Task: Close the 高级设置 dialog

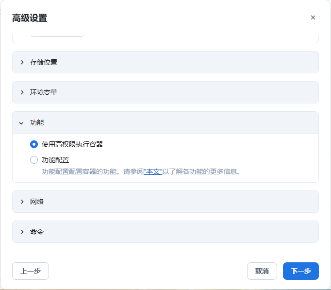Action: pos(313,17)
